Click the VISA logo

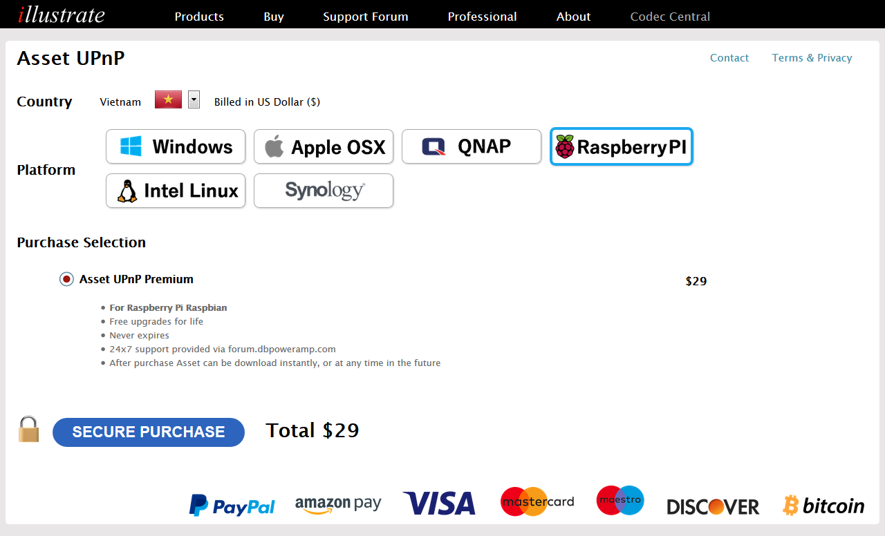[x=440, y=504]
